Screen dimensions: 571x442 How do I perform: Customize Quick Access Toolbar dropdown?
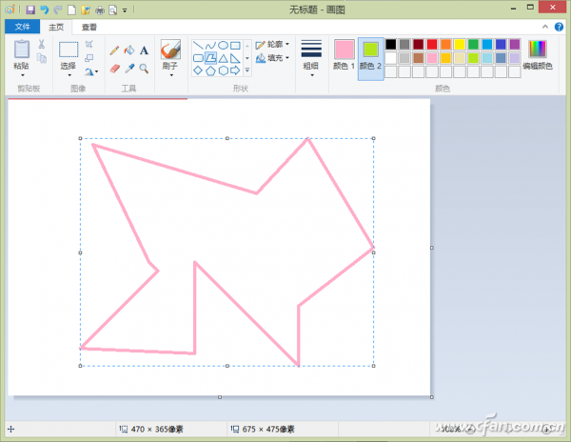(125, 10)
